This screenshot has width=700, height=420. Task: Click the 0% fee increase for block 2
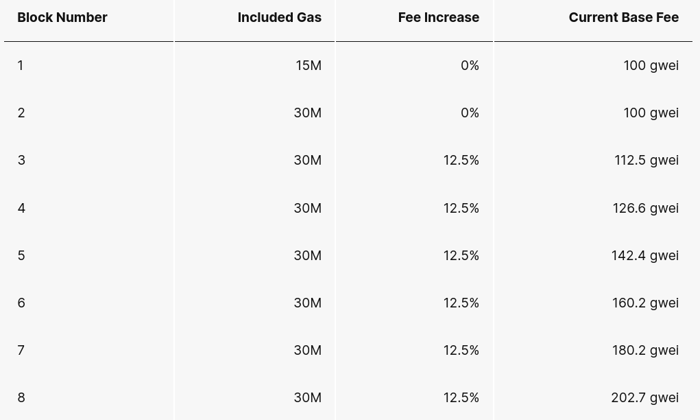tap(470, 113)
